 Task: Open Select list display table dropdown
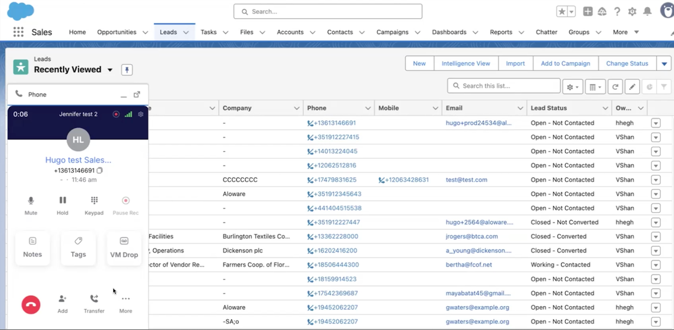point(595,87)
